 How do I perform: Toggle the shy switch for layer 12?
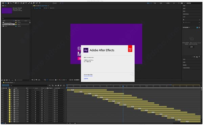coord(42,110)
